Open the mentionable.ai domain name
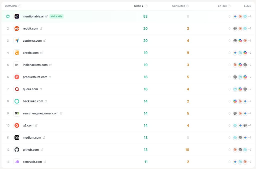Image resolution: width=256 pixels, height=169 pixels. 33,16
